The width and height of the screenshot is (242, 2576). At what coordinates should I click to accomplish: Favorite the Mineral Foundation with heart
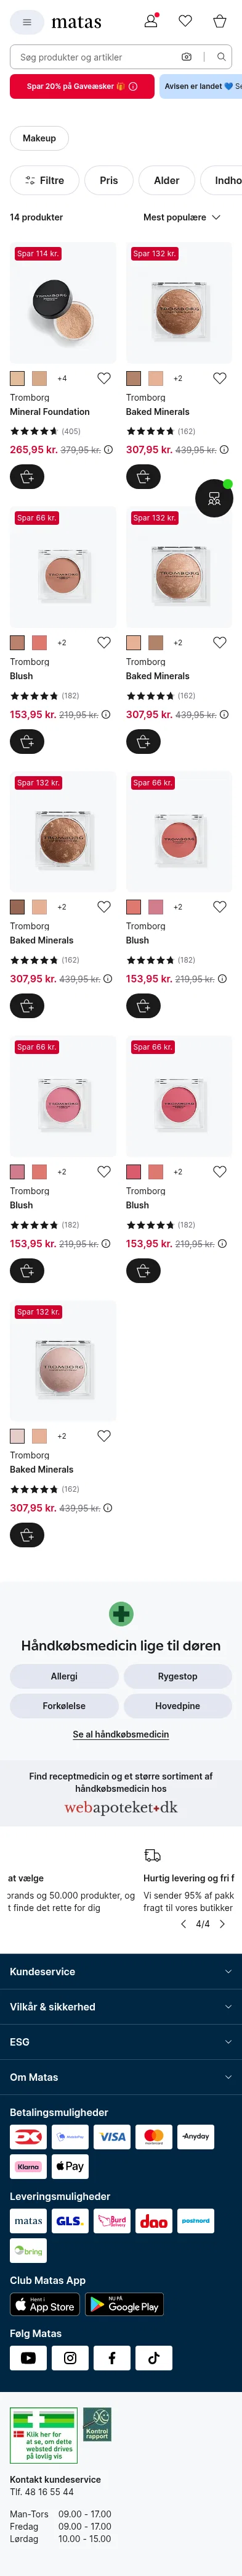(x=103, y=378)
